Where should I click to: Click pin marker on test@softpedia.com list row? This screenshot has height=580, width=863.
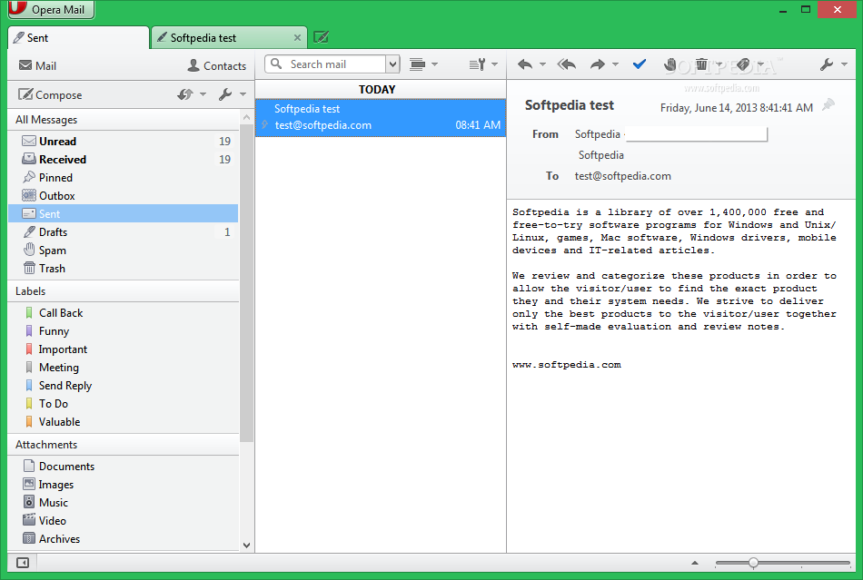point(264,124)
